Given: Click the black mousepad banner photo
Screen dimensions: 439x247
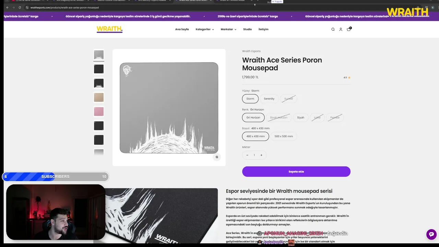Looking at the screenshot, I should tap(161, 216).
